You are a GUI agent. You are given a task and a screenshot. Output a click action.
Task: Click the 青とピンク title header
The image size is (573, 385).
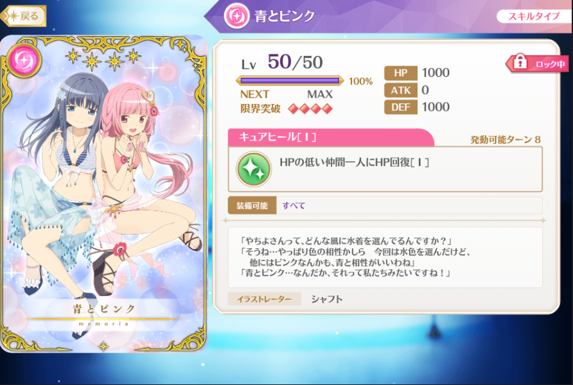pyautogui.click(x=285, y=16)
